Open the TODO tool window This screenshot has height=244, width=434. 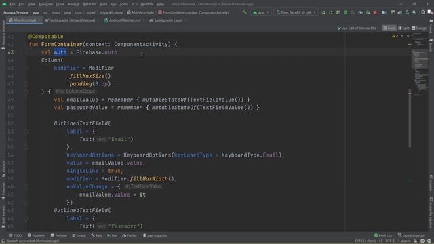pos(15,235)
